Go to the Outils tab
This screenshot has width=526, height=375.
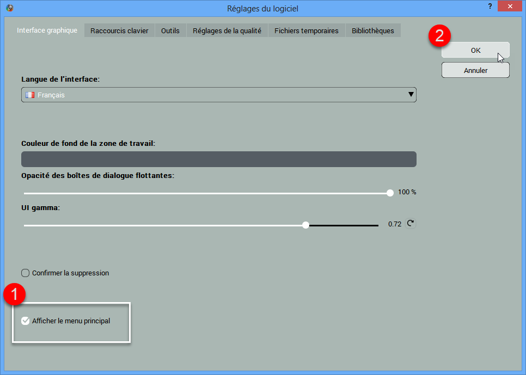(x=170, y=30)
